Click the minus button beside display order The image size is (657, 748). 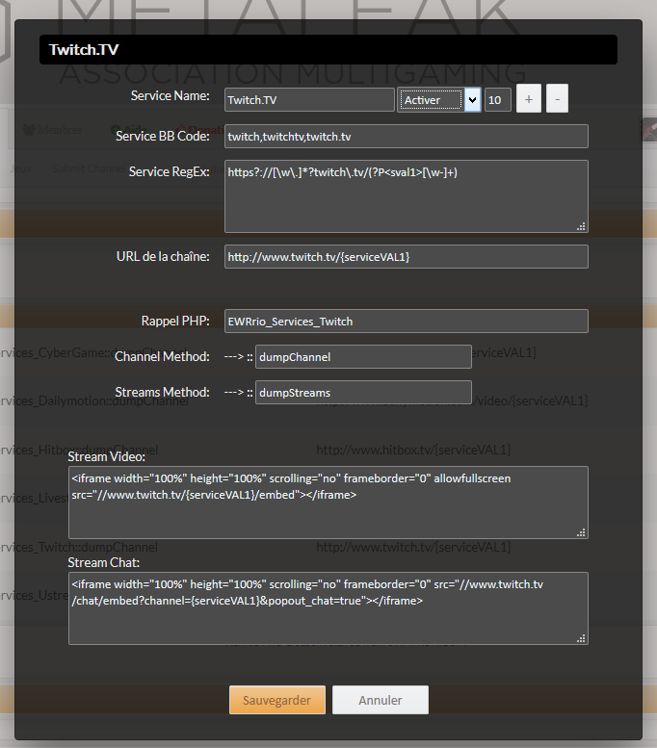coord(557,99)
